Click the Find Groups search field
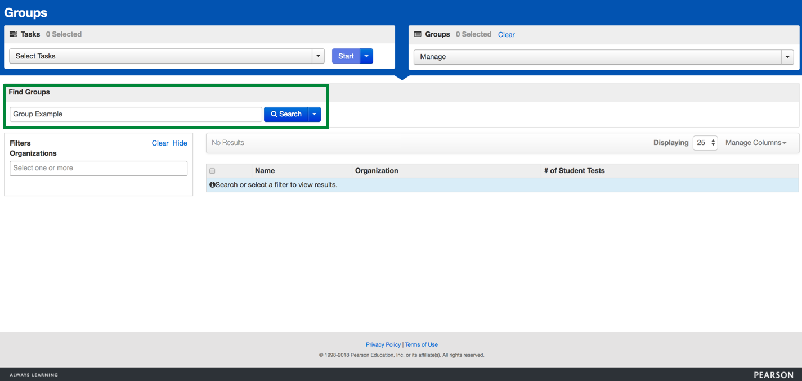This screenshot has width=802, height=381. (136, 114)
